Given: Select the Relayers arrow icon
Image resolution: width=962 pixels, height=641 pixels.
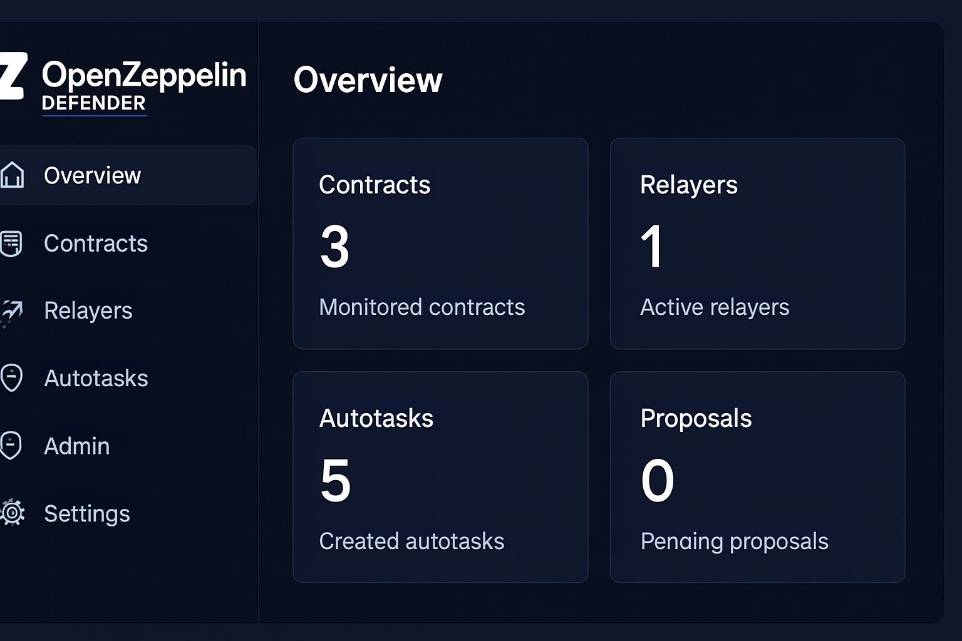Looking at the screenshot, I should [13, 311].
